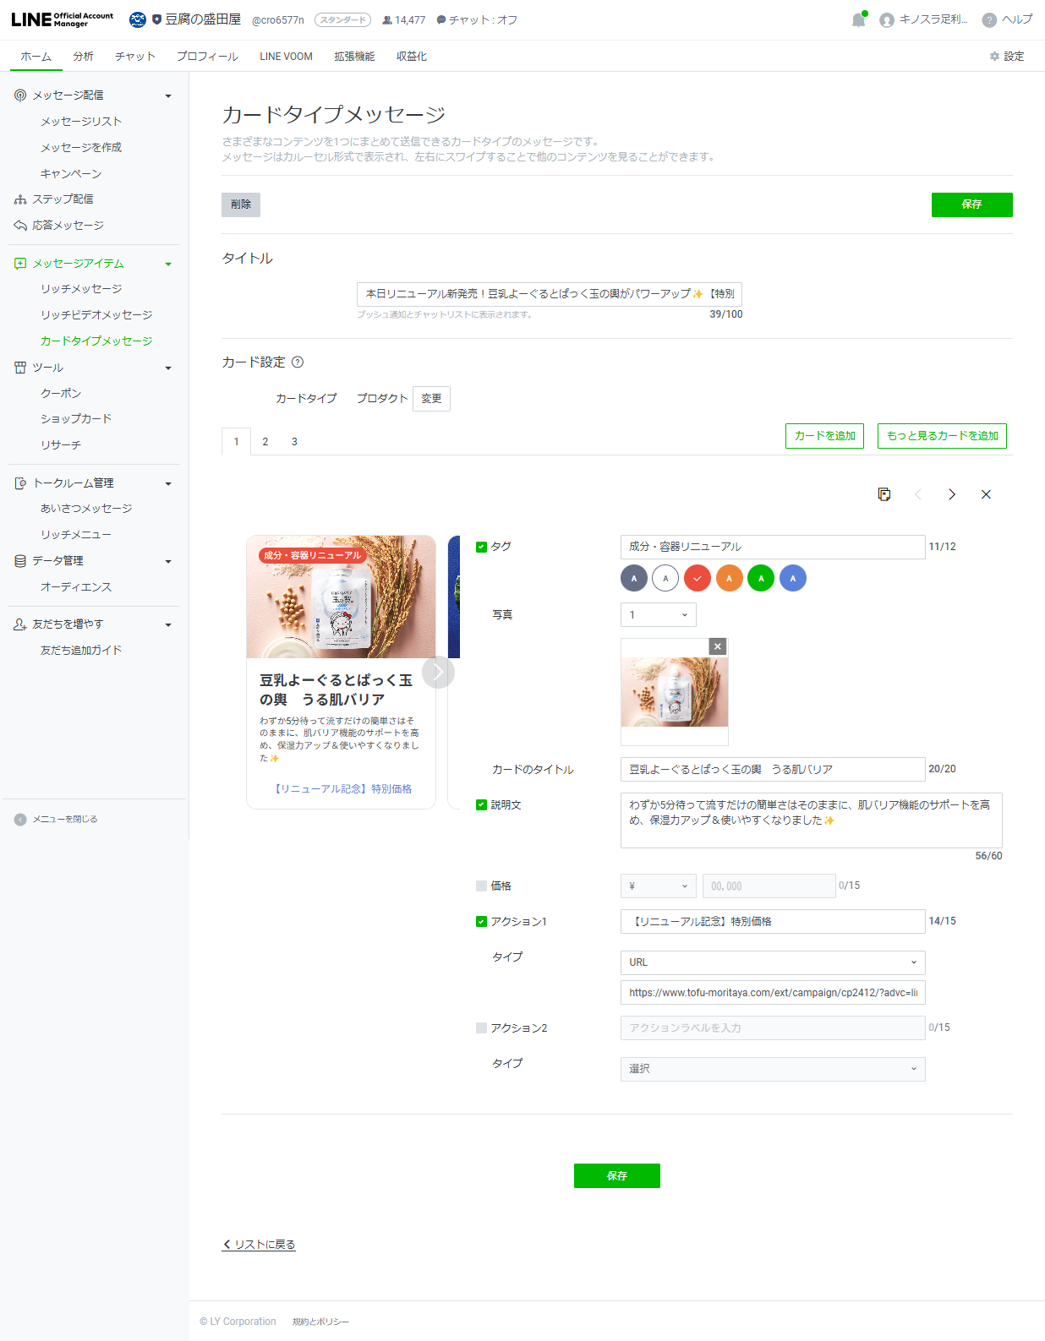Move card to next position arrow

click(x=952, y=494)
